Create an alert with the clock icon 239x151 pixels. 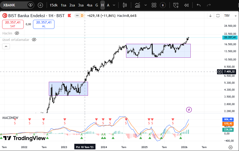(176, 5)
